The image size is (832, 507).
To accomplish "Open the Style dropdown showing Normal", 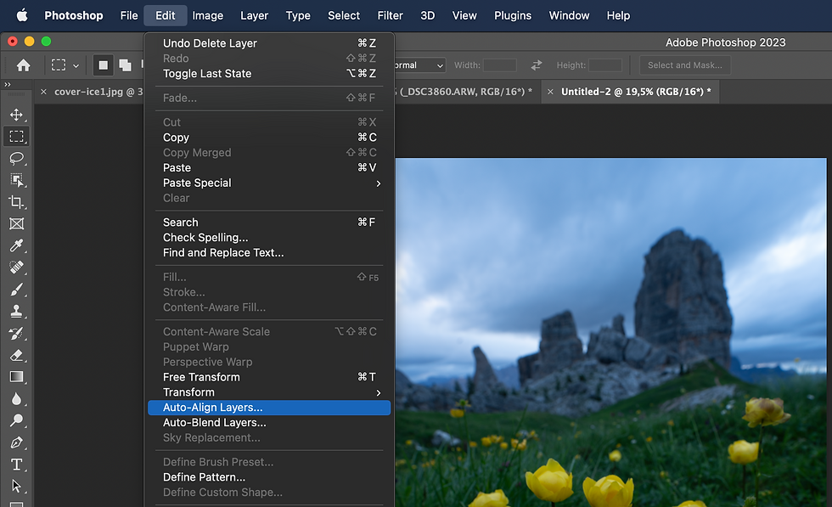I will point(419,65).
